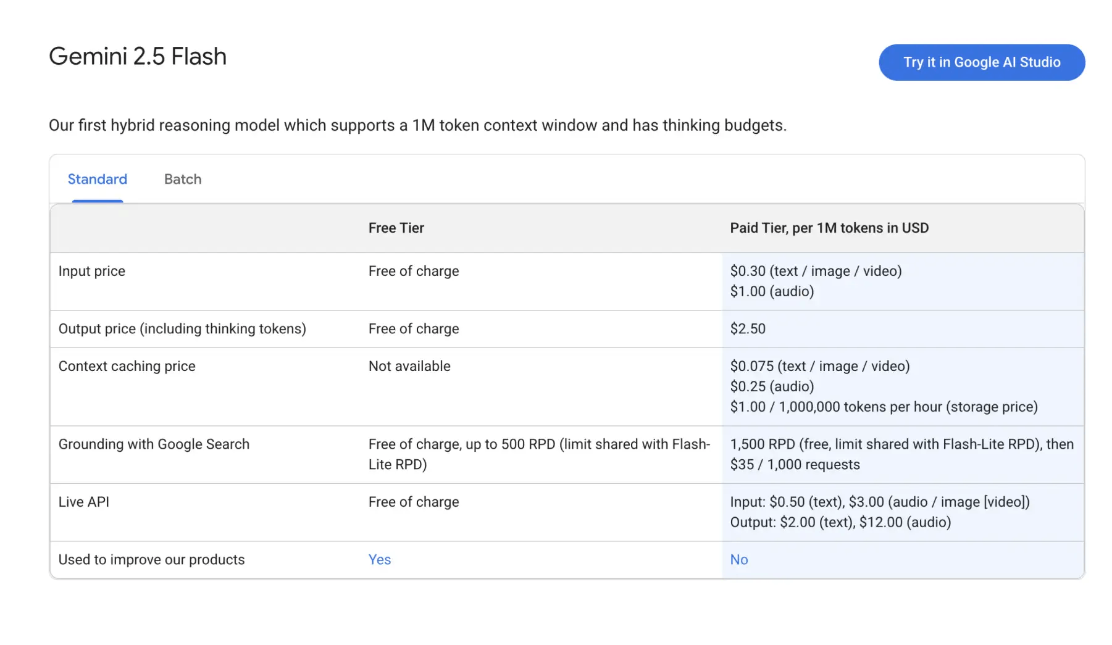Click the $35 / 1,000 requests text
Screen dimensions: 1112x645
[x=794, y=465]
